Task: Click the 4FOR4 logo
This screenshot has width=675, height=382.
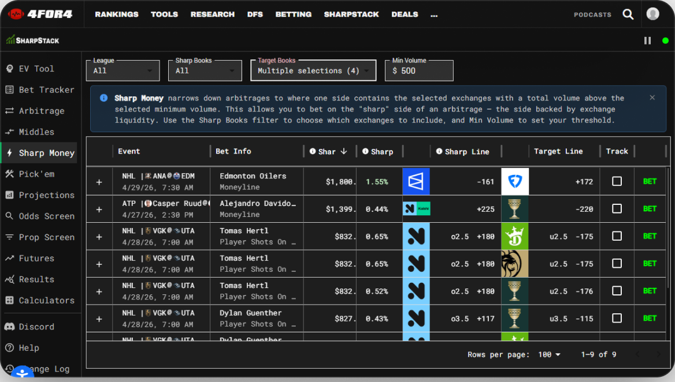Action: tap(40, 14)
